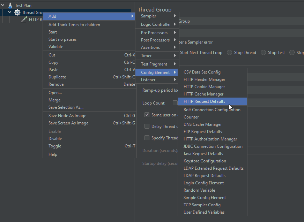Add an HTTP Header Manager
This screenshot has height=222, width=304.
point(213,79)
